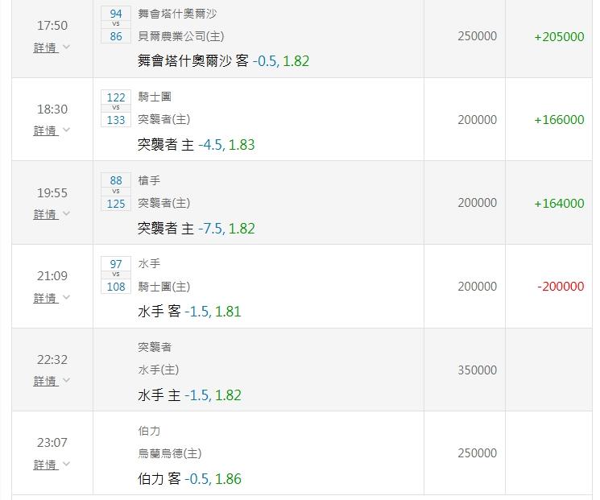Expand details chevron for the 23:07 row
The width and height of the screenshot is (600, 500).
66,464
